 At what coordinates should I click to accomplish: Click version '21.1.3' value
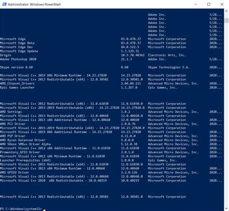[x=127, y=59]
